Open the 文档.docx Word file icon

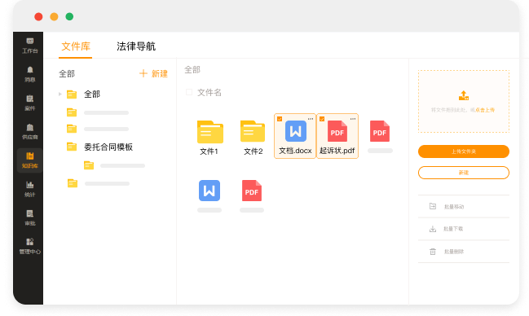click(x=296, y=131)
